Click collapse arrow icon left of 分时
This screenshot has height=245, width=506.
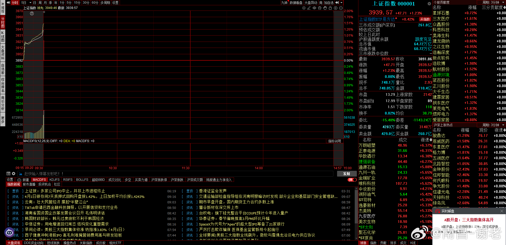point(8,3)
